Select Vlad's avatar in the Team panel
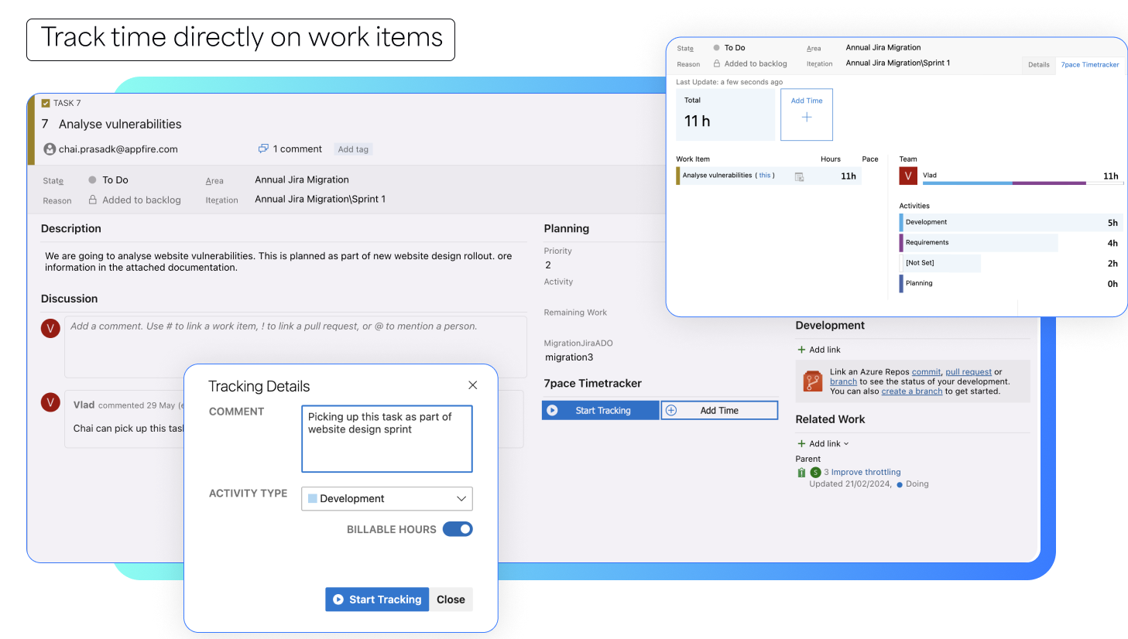The height and width of the screenshot is (639, 1128). [907, 176]
